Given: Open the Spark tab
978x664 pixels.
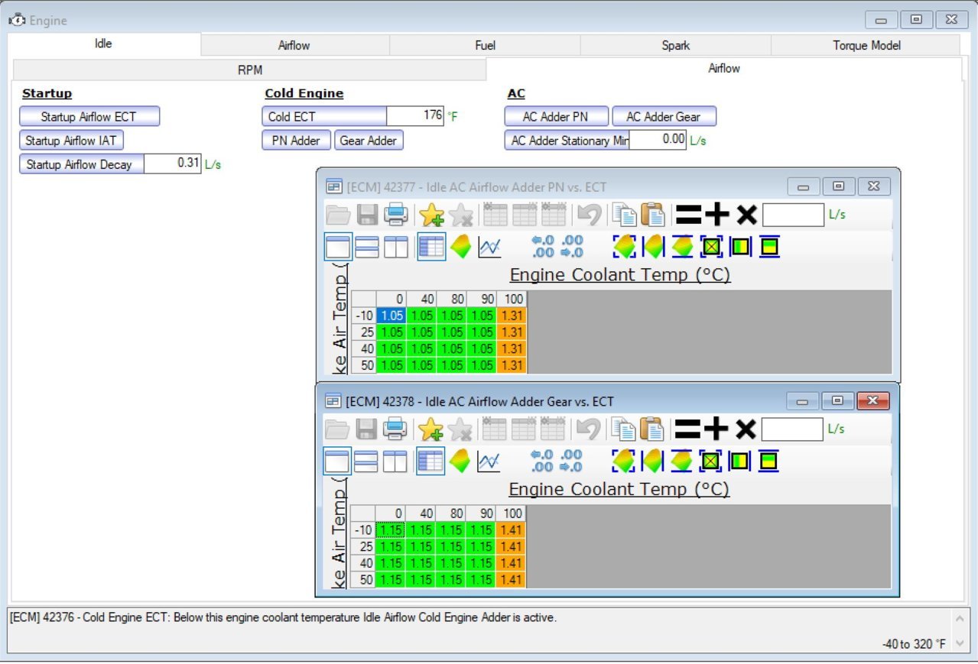Looking at the screenshot, I should (x=676, y=45).
